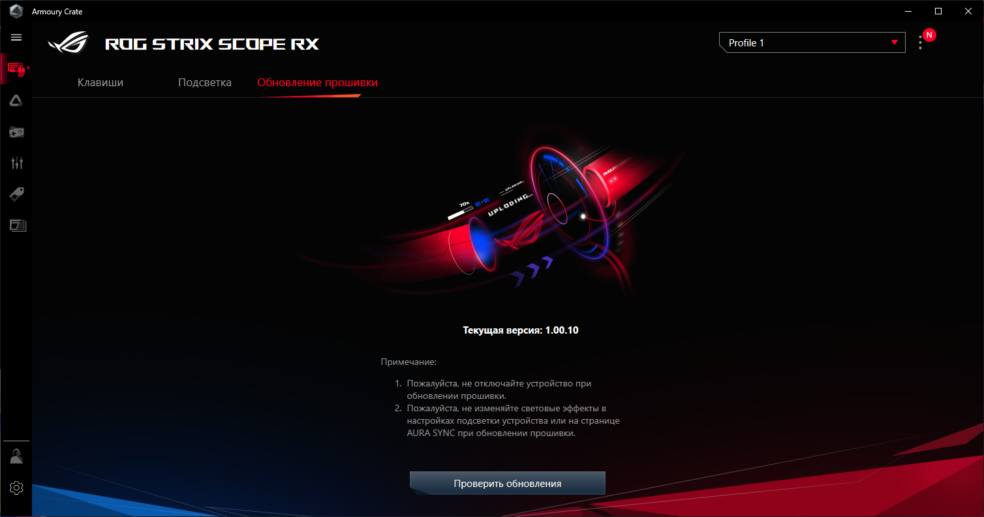Open the hamburger menu in the sidebar

tap(16, 37)
